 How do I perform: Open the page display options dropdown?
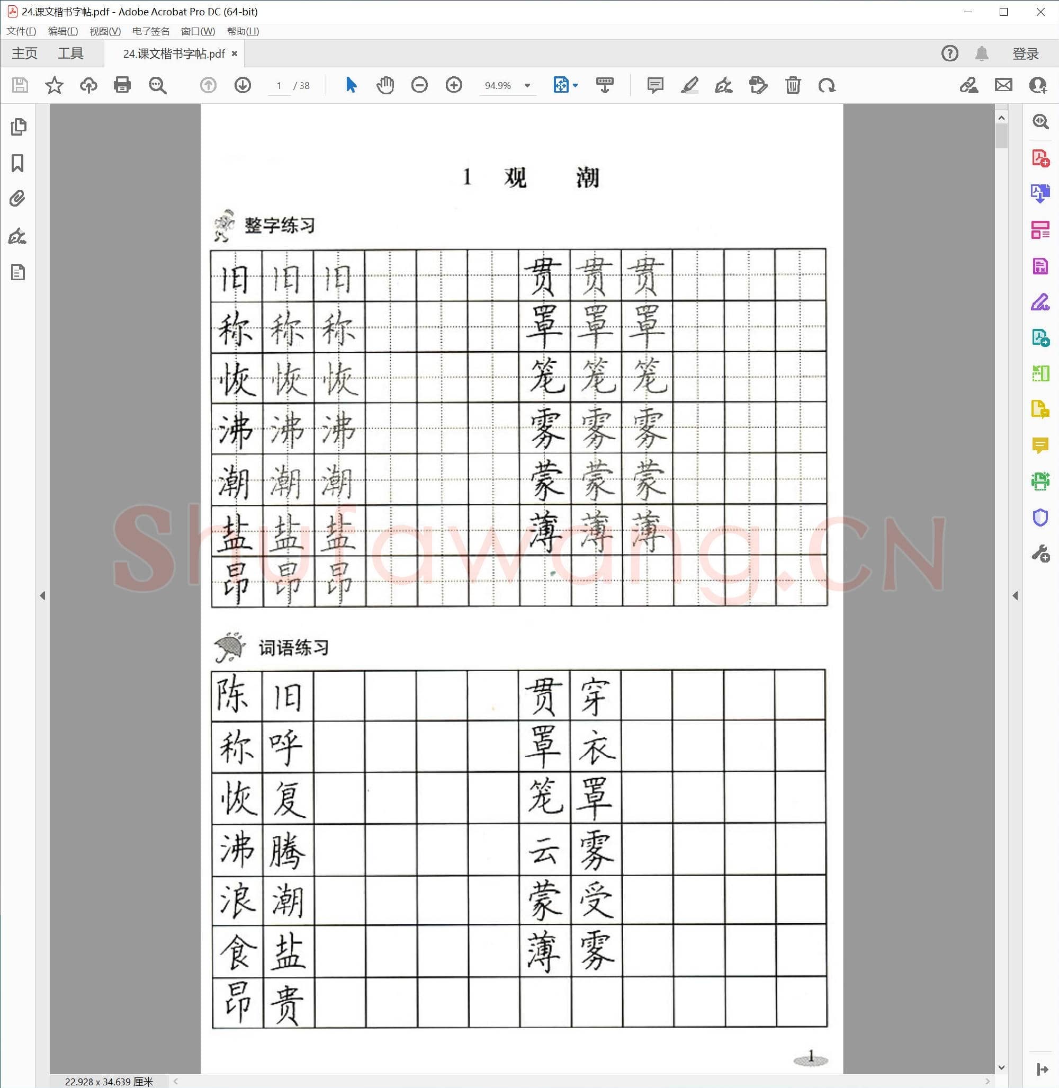click(576, 85)
